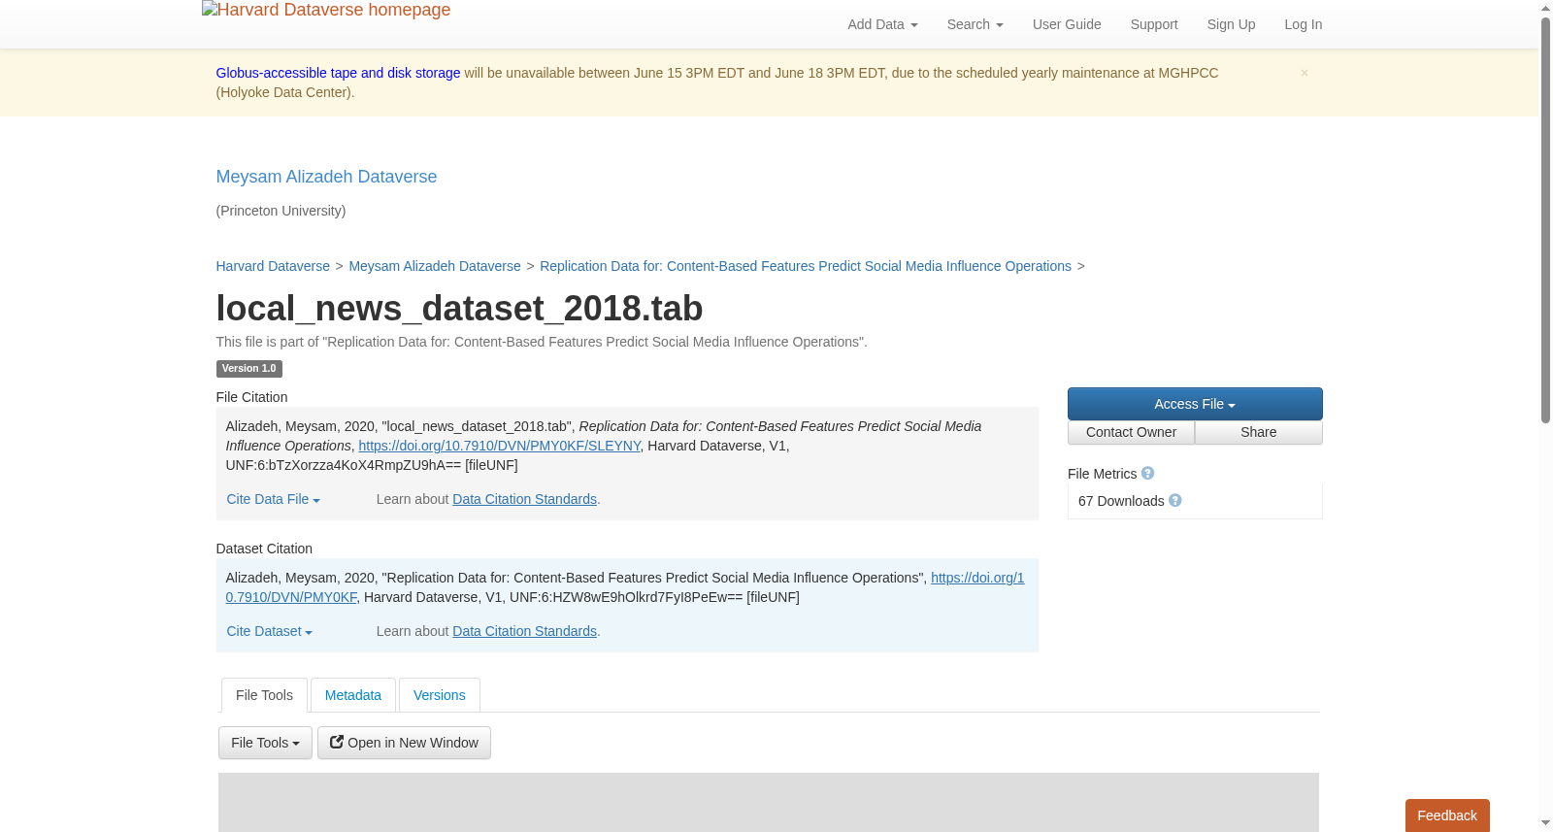Click the File Metrics help icon
The height and width of the screenshot is (832, 1553).
pyautogui.click(x=1147, y=473)
